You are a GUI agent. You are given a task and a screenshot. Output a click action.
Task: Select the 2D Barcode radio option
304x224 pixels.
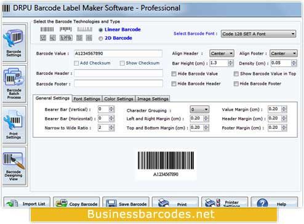click(x=100, y=39)
